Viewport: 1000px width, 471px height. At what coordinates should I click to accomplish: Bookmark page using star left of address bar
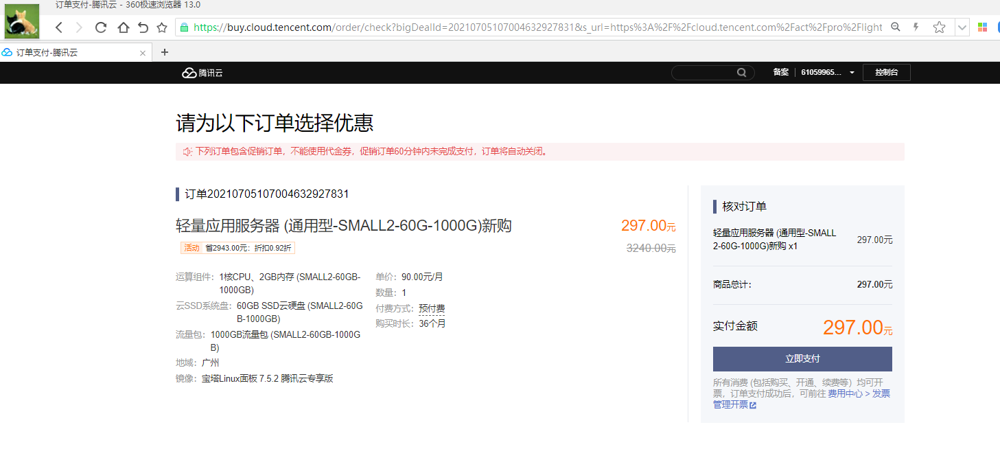162,27
